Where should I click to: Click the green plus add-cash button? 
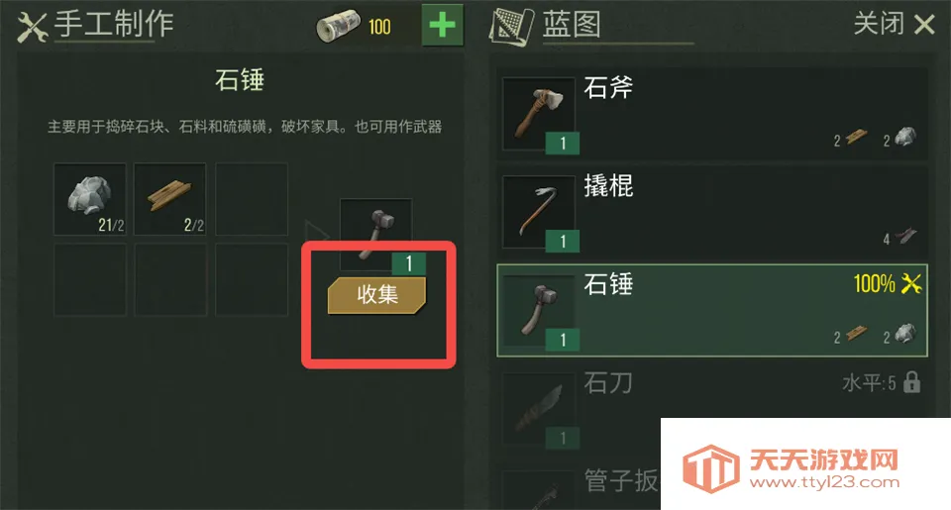442,25
